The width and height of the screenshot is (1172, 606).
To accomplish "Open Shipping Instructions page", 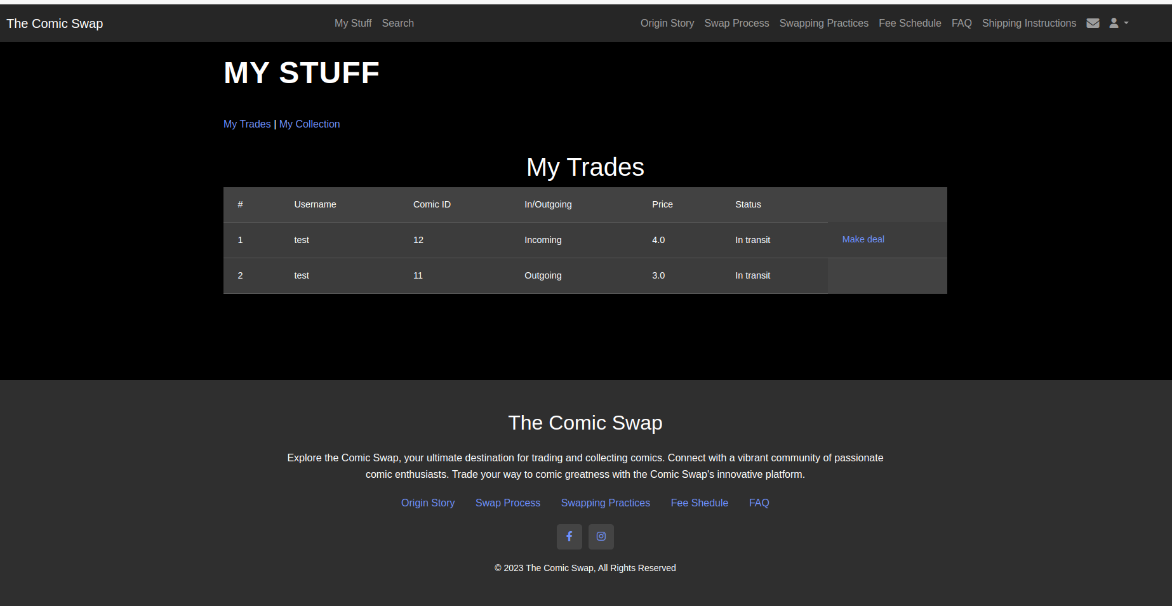I will [x=1029, y=23].
